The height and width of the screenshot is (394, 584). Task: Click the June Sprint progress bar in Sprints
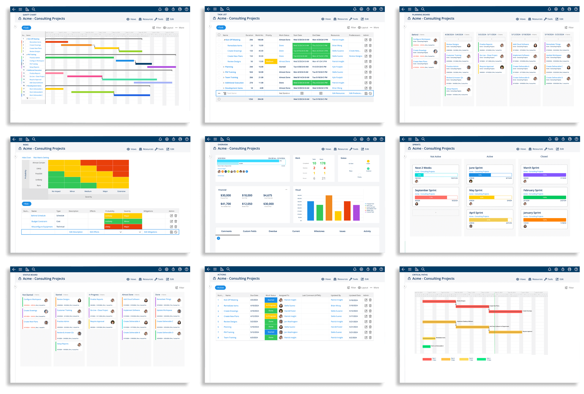(x=490, y=175)
